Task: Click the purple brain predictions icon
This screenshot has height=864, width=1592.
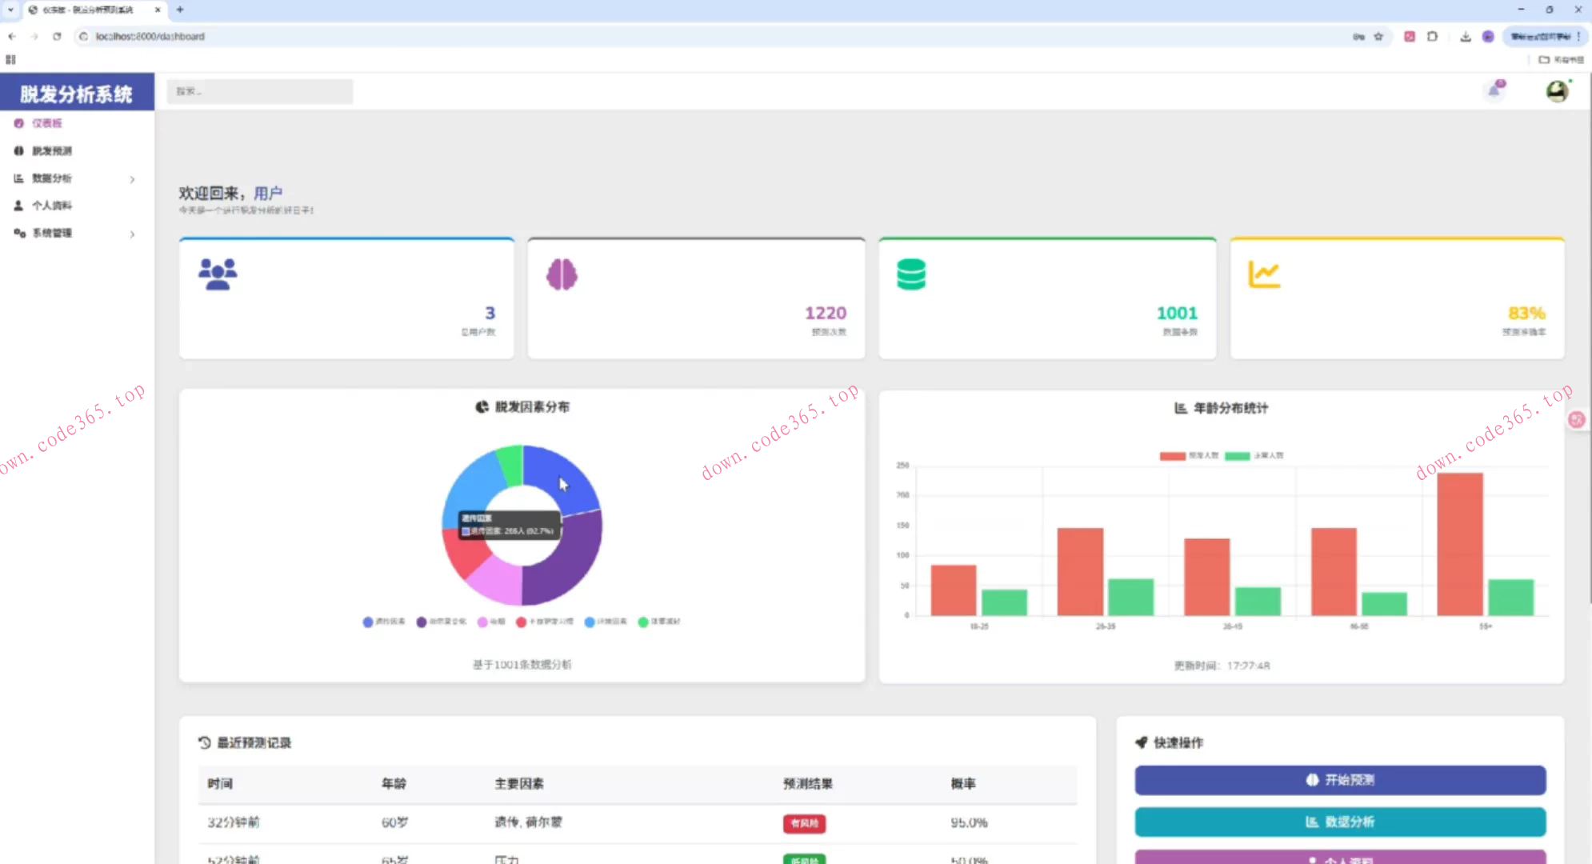Action: [562, 274]
